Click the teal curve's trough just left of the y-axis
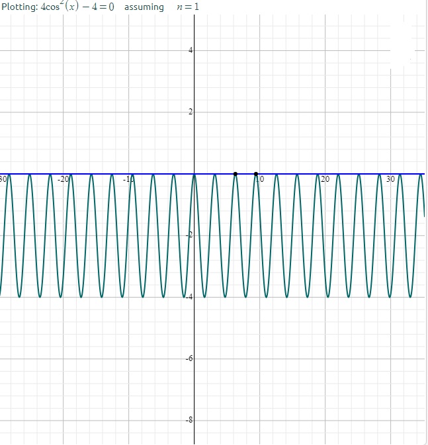The image size is (428, 445). (184, 297)
